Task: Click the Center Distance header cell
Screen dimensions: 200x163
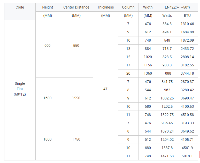Action: pos(76,7)
